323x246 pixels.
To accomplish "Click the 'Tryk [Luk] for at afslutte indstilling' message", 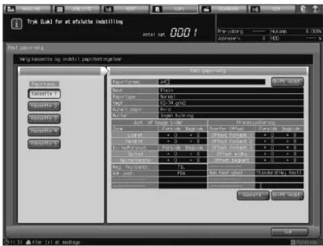I will pyautogui.click(x=75, y=22).
